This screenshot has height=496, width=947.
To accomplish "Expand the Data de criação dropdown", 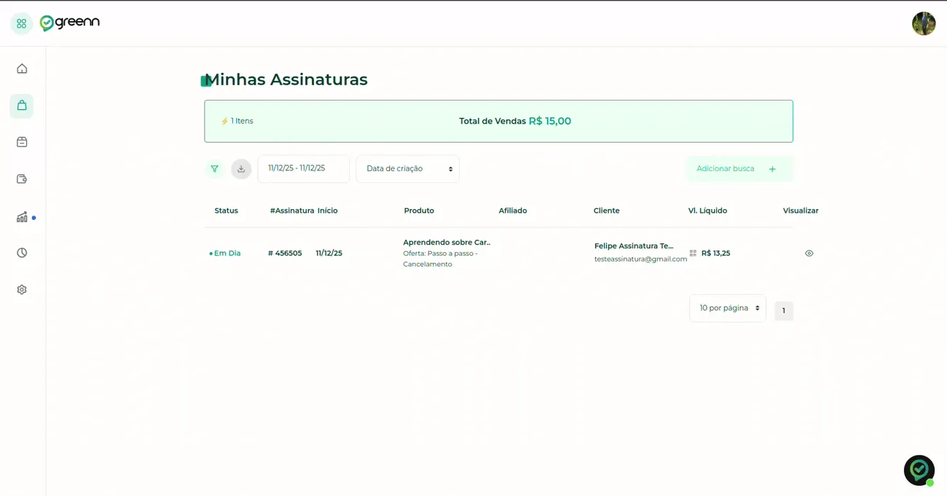I will click(x=408, y=168).
